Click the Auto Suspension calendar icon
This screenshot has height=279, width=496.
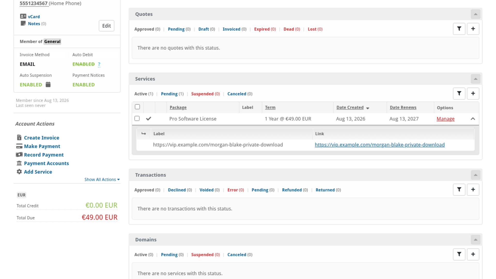tap(48, 84)
